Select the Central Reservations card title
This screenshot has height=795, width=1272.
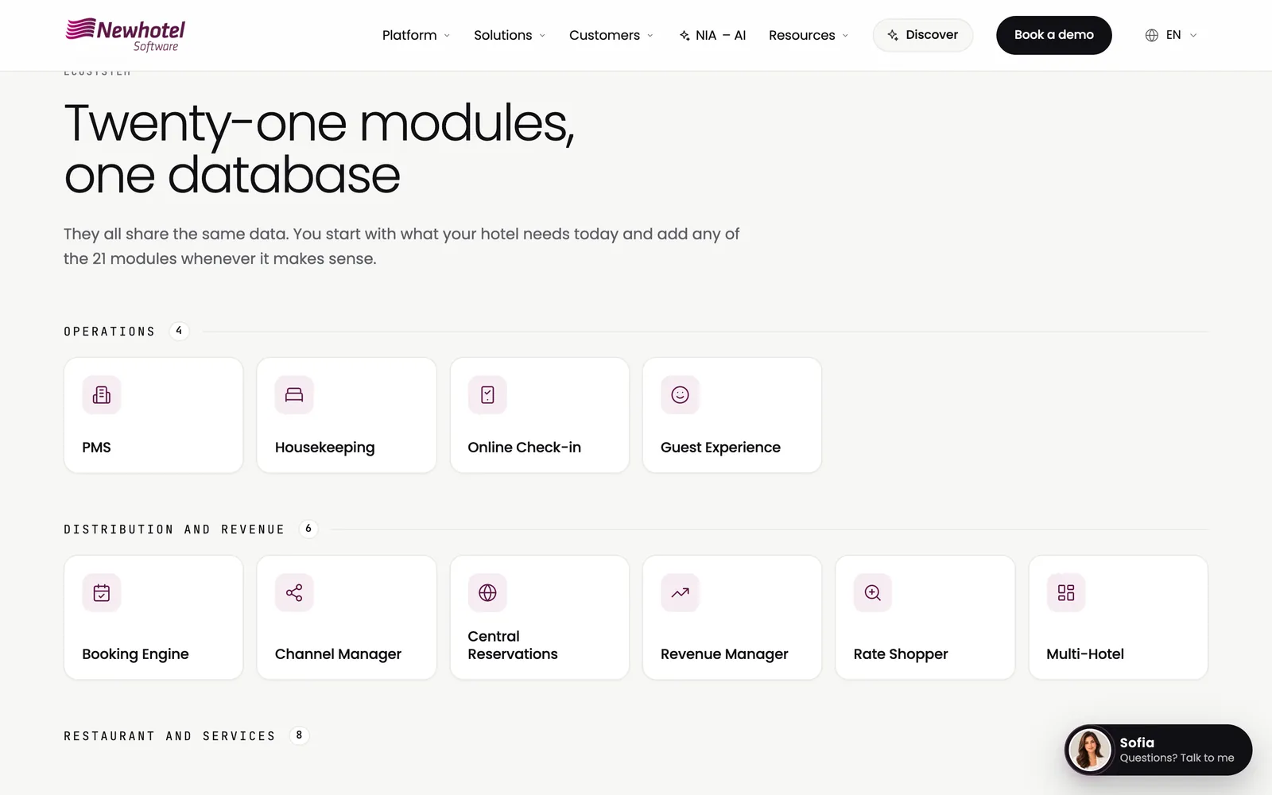click(x=513, y=646)
